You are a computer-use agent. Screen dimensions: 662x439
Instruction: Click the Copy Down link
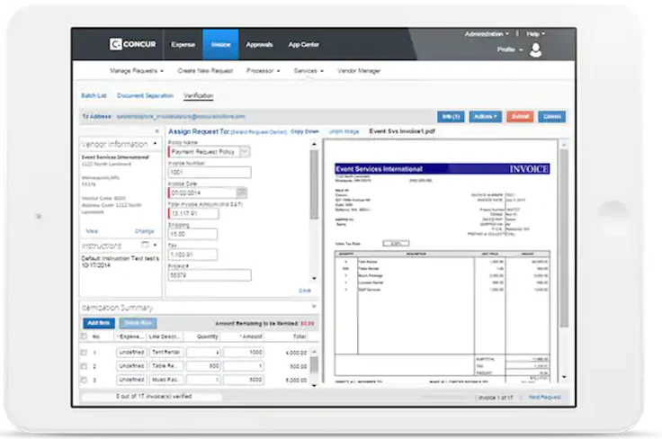click(x=305, y=131)
